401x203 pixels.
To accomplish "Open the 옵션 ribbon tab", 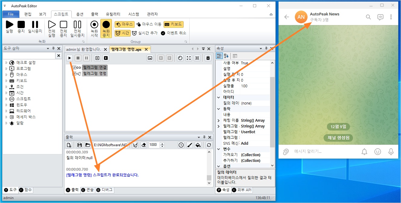I will 80,14.
